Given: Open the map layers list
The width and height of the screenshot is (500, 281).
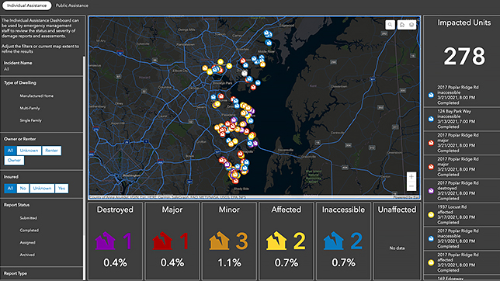Looking at the screenshot, I should pos(411,25).
